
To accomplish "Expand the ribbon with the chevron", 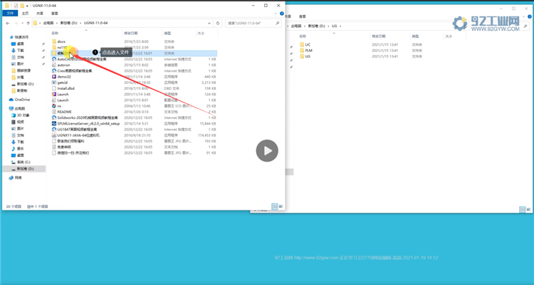I will (276, 14).
